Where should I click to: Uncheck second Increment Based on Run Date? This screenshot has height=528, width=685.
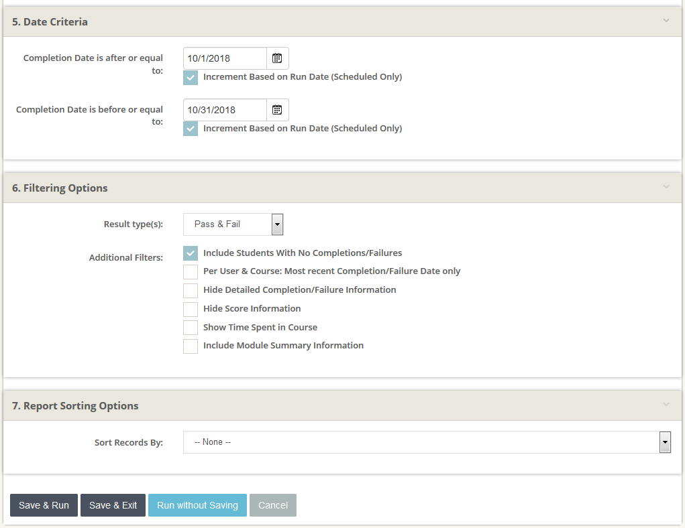click(191, 129)
